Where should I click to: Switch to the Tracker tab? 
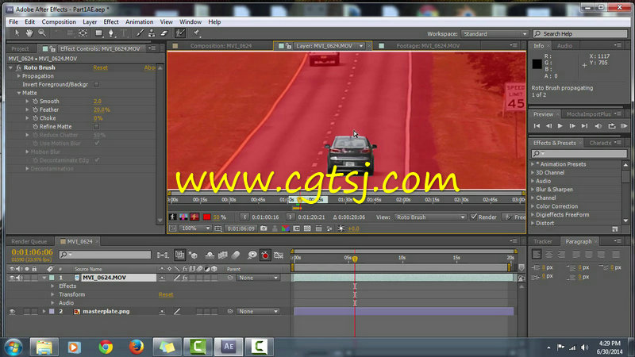(543, 242)
